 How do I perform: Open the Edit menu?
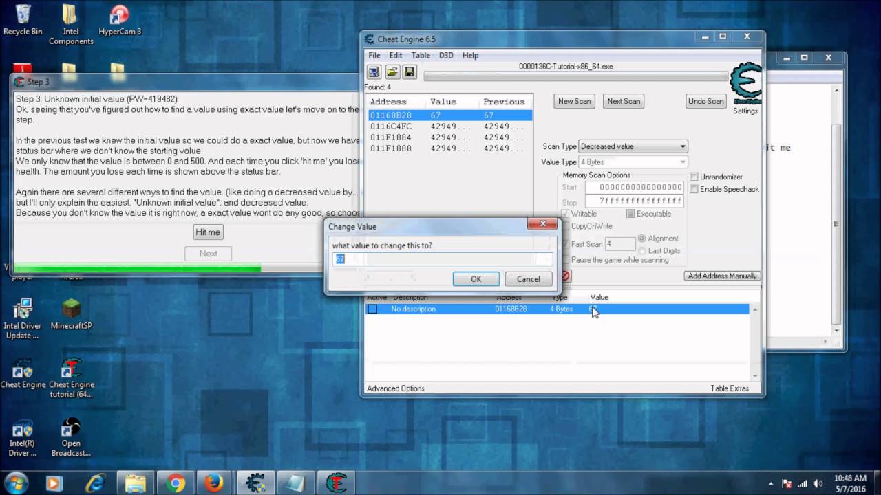[396, 55]
